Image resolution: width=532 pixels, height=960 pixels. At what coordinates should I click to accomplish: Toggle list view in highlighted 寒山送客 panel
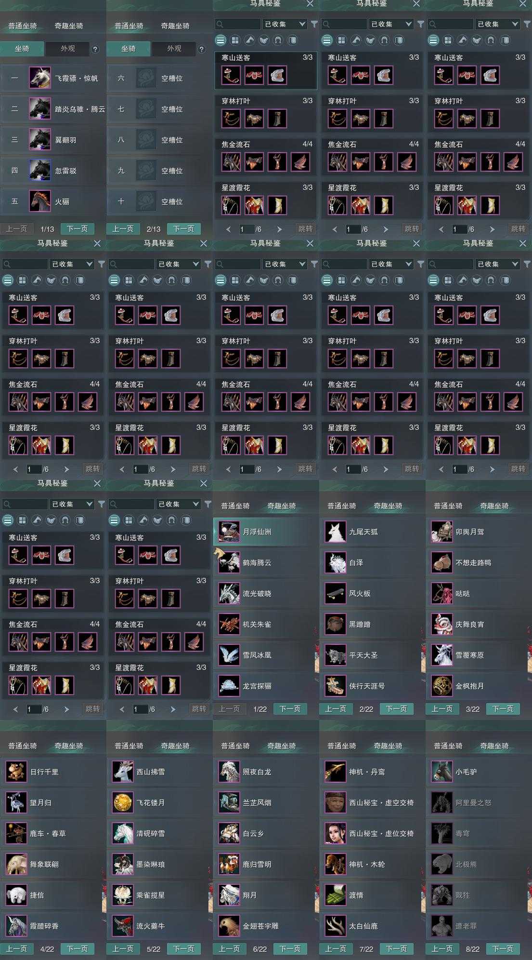point(221,40)
